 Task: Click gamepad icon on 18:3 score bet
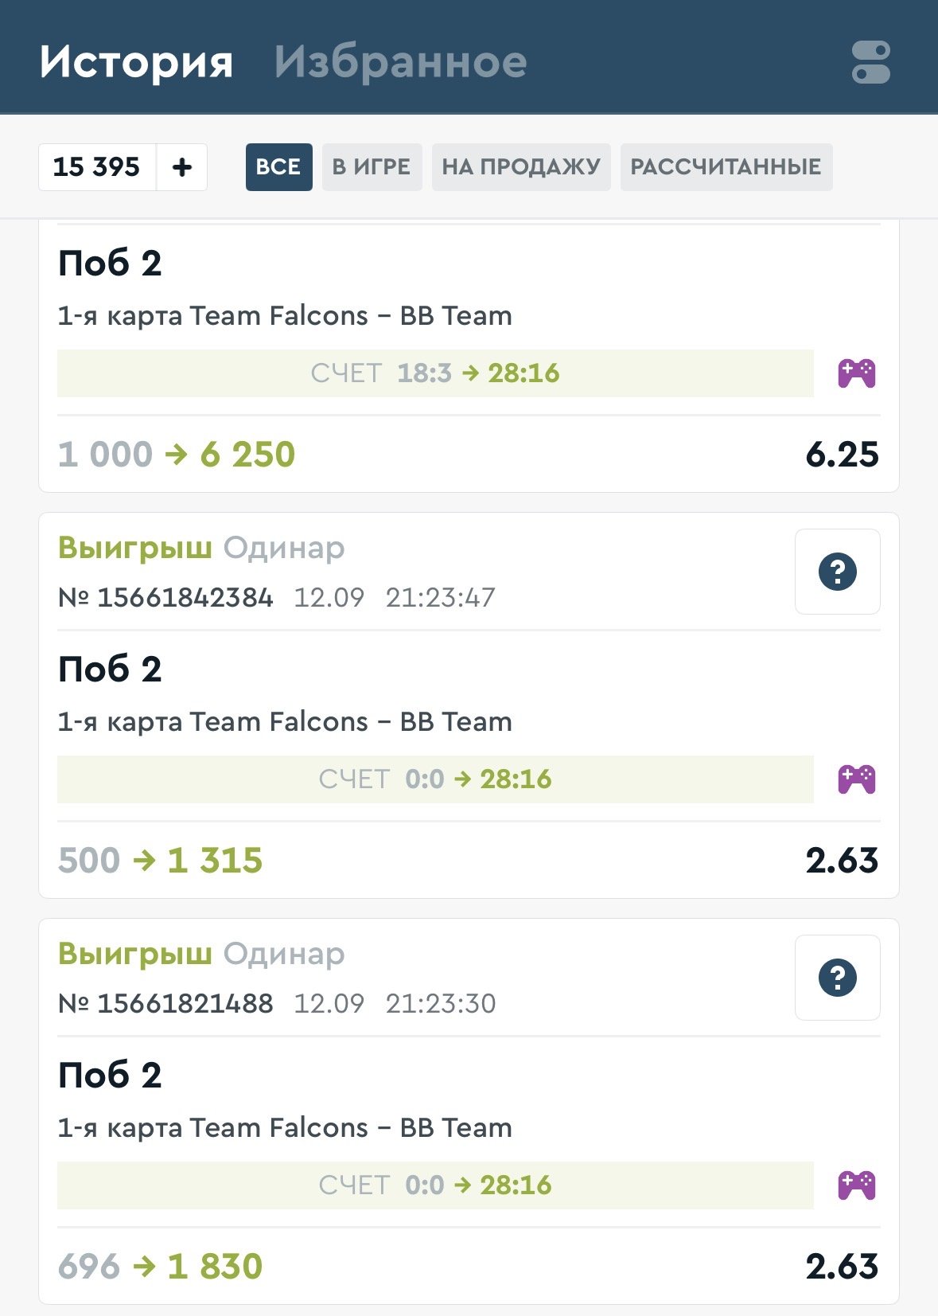coord(856,373)
